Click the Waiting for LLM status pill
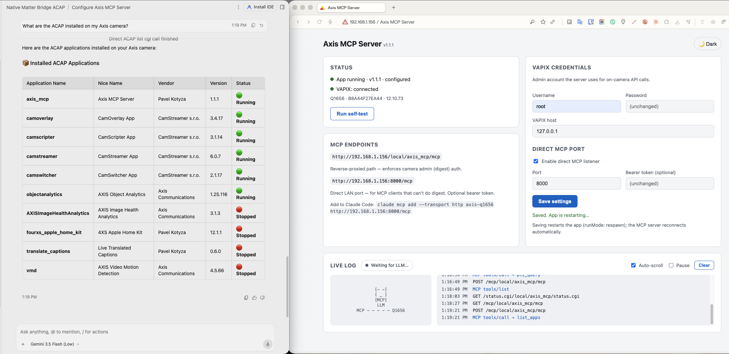 (x=387, y=265)
